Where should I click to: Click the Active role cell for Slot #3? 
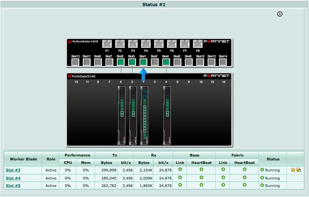(x=51, y=170)
